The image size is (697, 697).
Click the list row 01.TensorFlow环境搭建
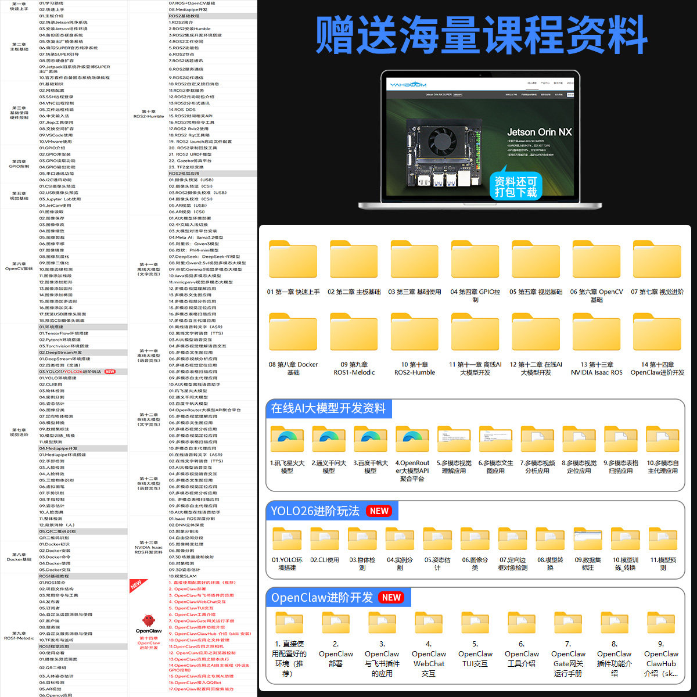point(64,333)
